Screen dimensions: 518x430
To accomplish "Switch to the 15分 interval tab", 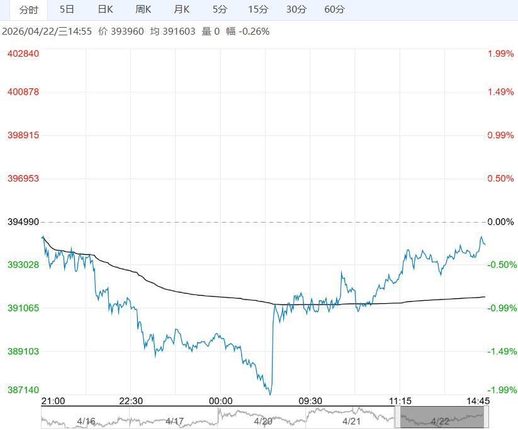I will click(x=258, y=9).
